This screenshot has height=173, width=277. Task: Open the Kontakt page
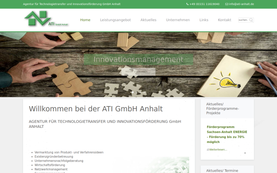tap(224, 20)
